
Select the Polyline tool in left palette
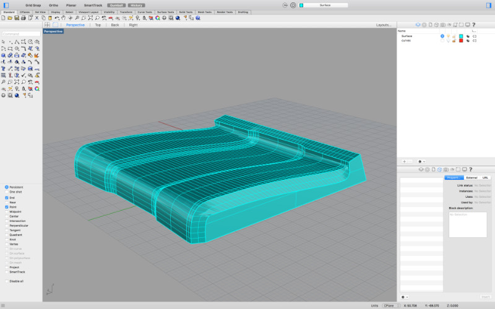(17, 42)
